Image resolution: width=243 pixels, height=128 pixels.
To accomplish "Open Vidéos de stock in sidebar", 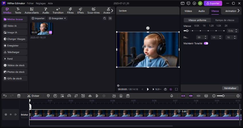I will (x=15, y=65).
